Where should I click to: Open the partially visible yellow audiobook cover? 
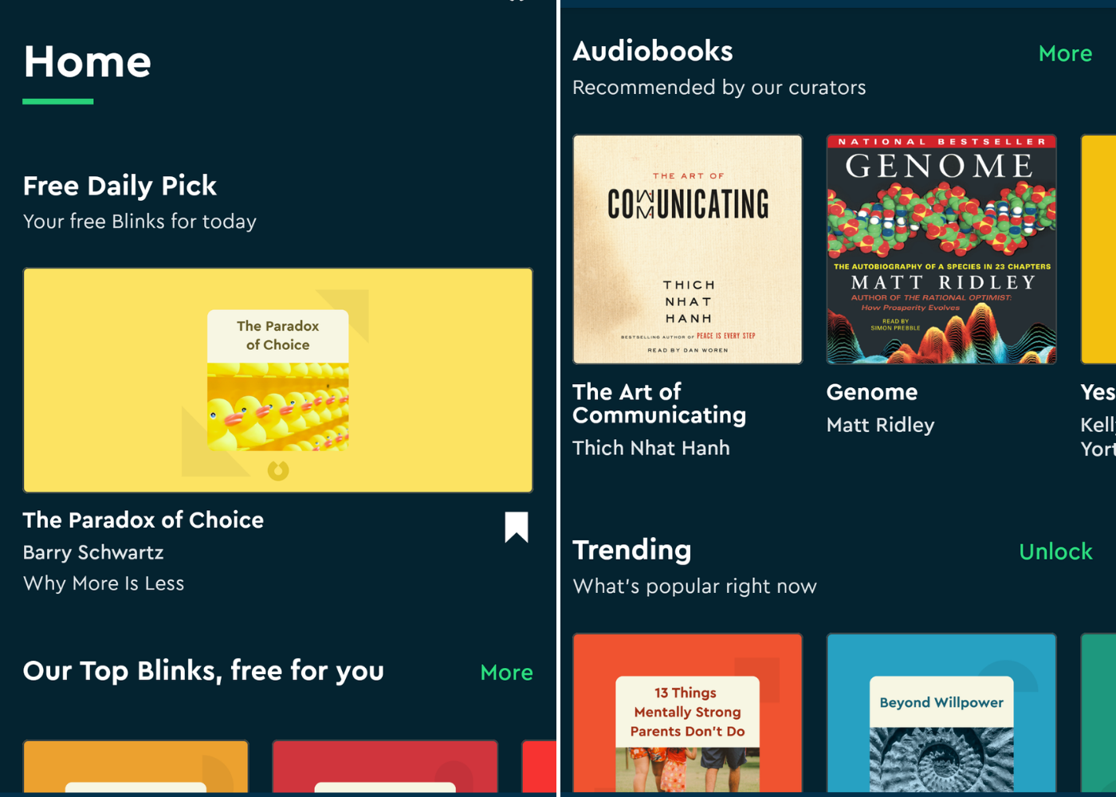pyautogui.click(x=1098, y=249)
